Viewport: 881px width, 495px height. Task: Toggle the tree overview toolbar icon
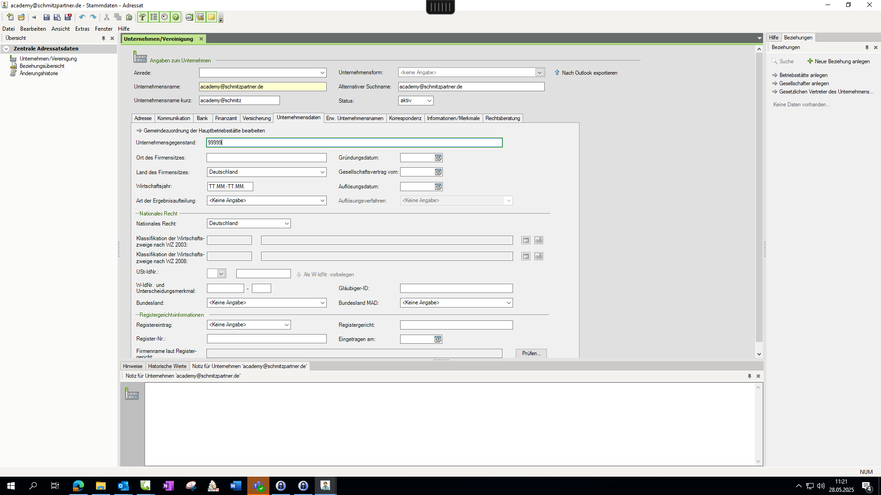[143, 17]
